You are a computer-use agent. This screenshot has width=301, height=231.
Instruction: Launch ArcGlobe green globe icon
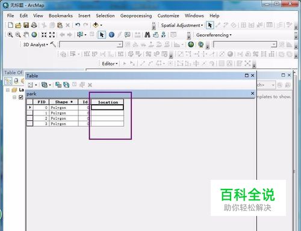pos(191,45)
